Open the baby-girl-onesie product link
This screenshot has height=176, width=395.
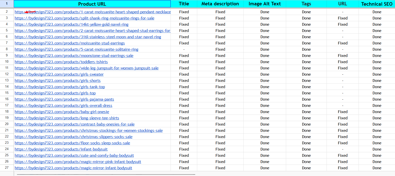tap(62, 112)
